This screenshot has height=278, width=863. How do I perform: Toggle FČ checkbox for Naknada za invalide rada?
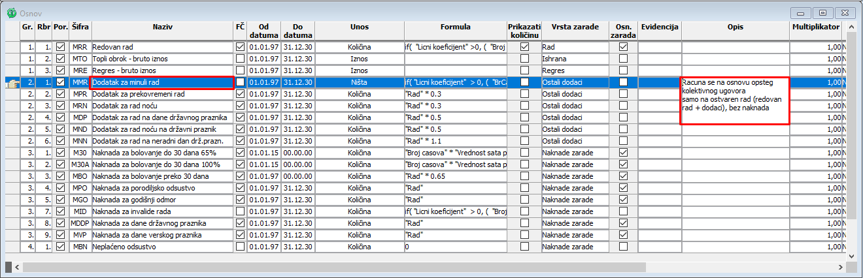[x=241, y=211]
